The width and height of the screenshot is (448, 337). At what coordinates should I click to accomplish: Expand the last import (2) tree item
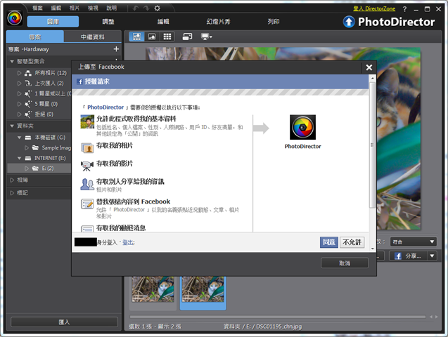coord(20,84)
